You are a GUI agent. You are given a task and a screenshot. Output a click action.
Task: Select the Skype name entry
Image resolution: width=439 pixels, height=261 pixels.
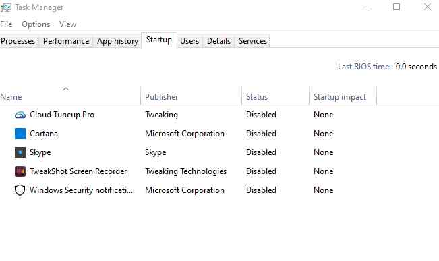pos(40,152)
